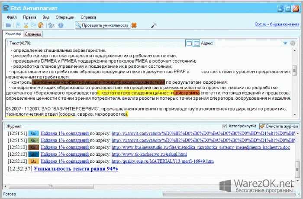Image resolution: width=303 pixels, height=199 pixels.
Task: Click the journal vertical scrollbar thumb
Action: (297, 170)
